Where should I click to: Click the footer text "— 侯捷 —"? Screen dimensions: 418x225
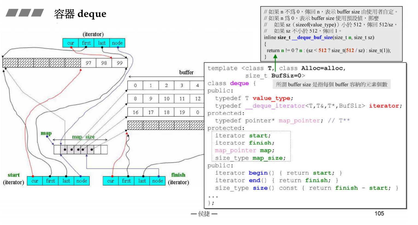204,214
